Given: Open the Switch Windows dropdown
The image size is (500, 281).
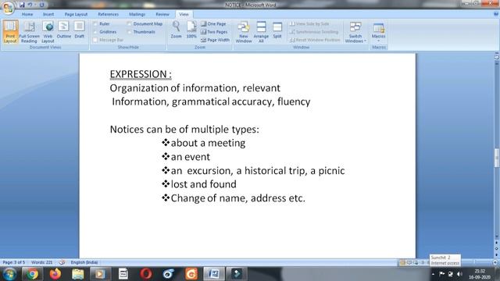Looking at the screenshot, I should [x=355, y=32].
